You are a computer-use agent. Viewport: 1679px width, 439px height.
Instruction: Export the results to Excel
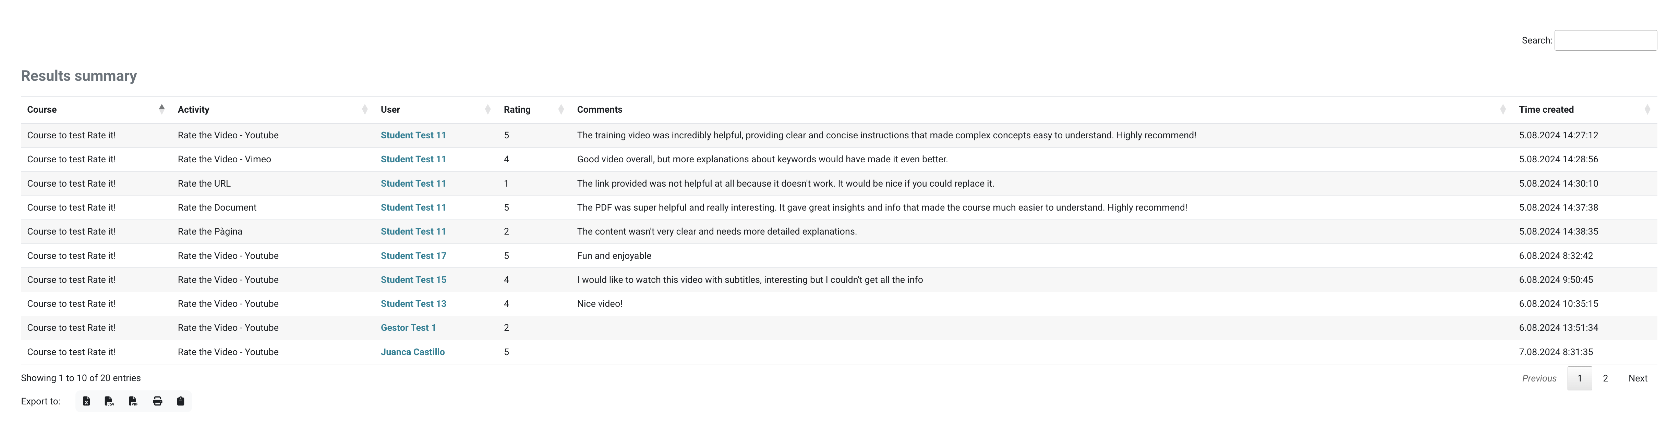click(x=86, y=401)
